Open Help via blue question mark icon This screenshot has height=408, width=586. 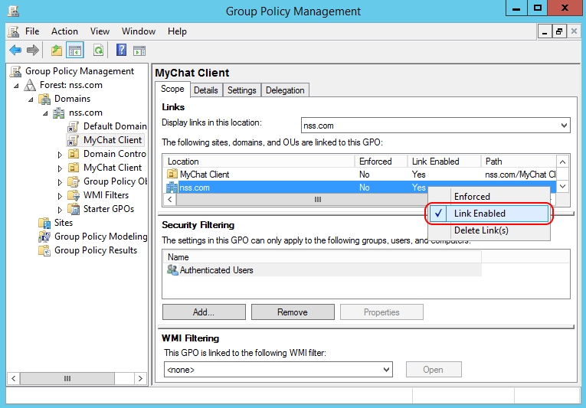pos(121,51)
